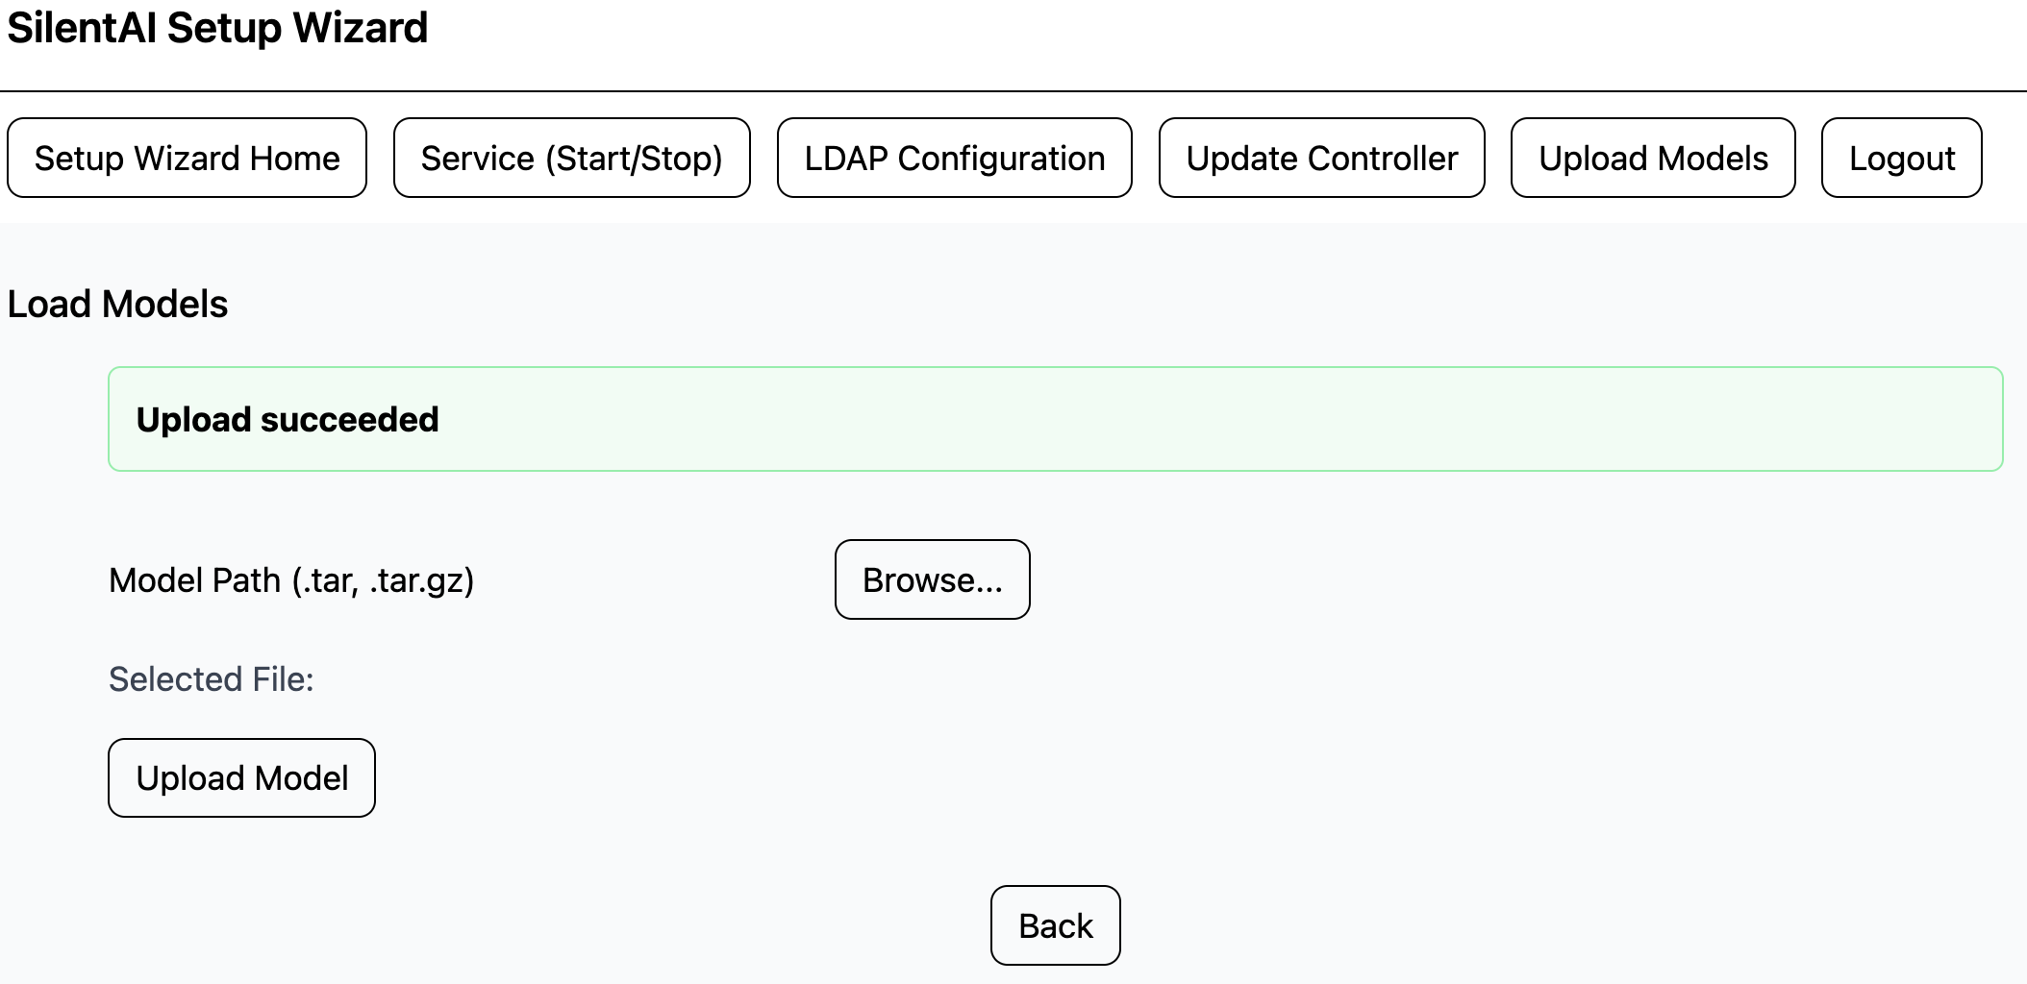2027x984 pixels.
Task: Click the horizontal divider below the title
Action: click(1013, 91)
